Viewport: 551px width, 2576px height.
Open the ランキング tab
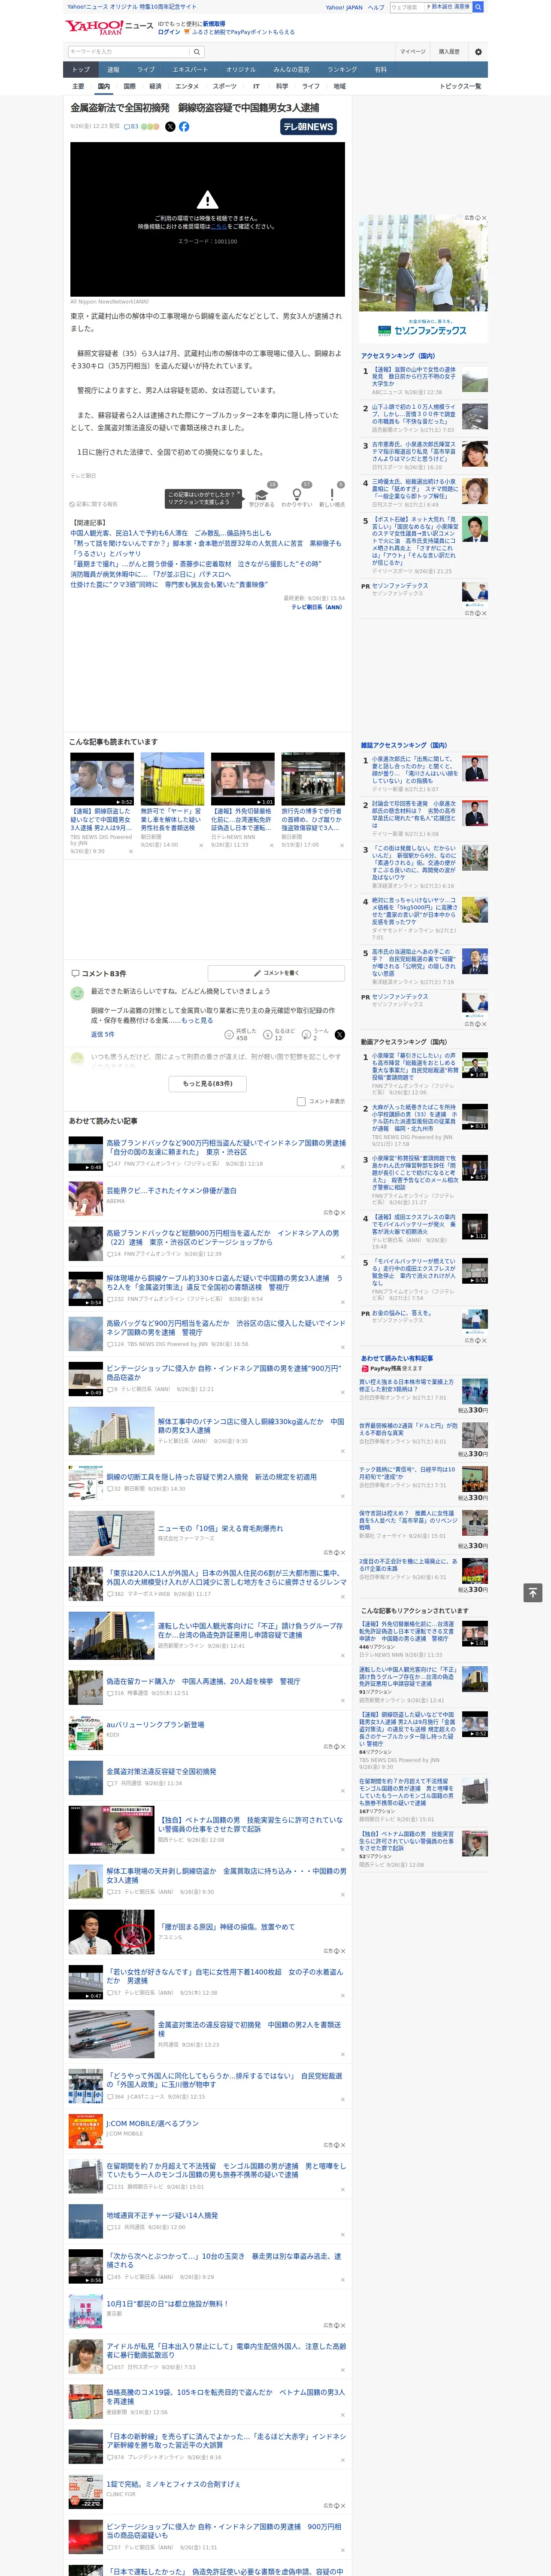pyautogui.click(x=342, y=70)
